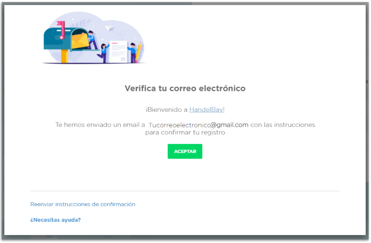Click the para confirmar tu registro text
The width and height of the screenshot is (371, 243).
(185, 133)
